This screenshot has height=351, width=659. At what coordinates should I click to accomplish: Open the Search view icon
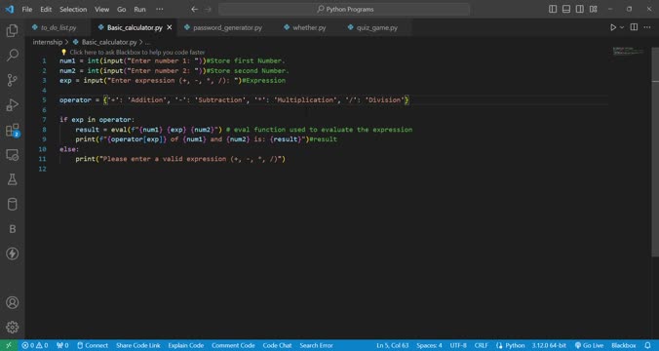(13, 55)
